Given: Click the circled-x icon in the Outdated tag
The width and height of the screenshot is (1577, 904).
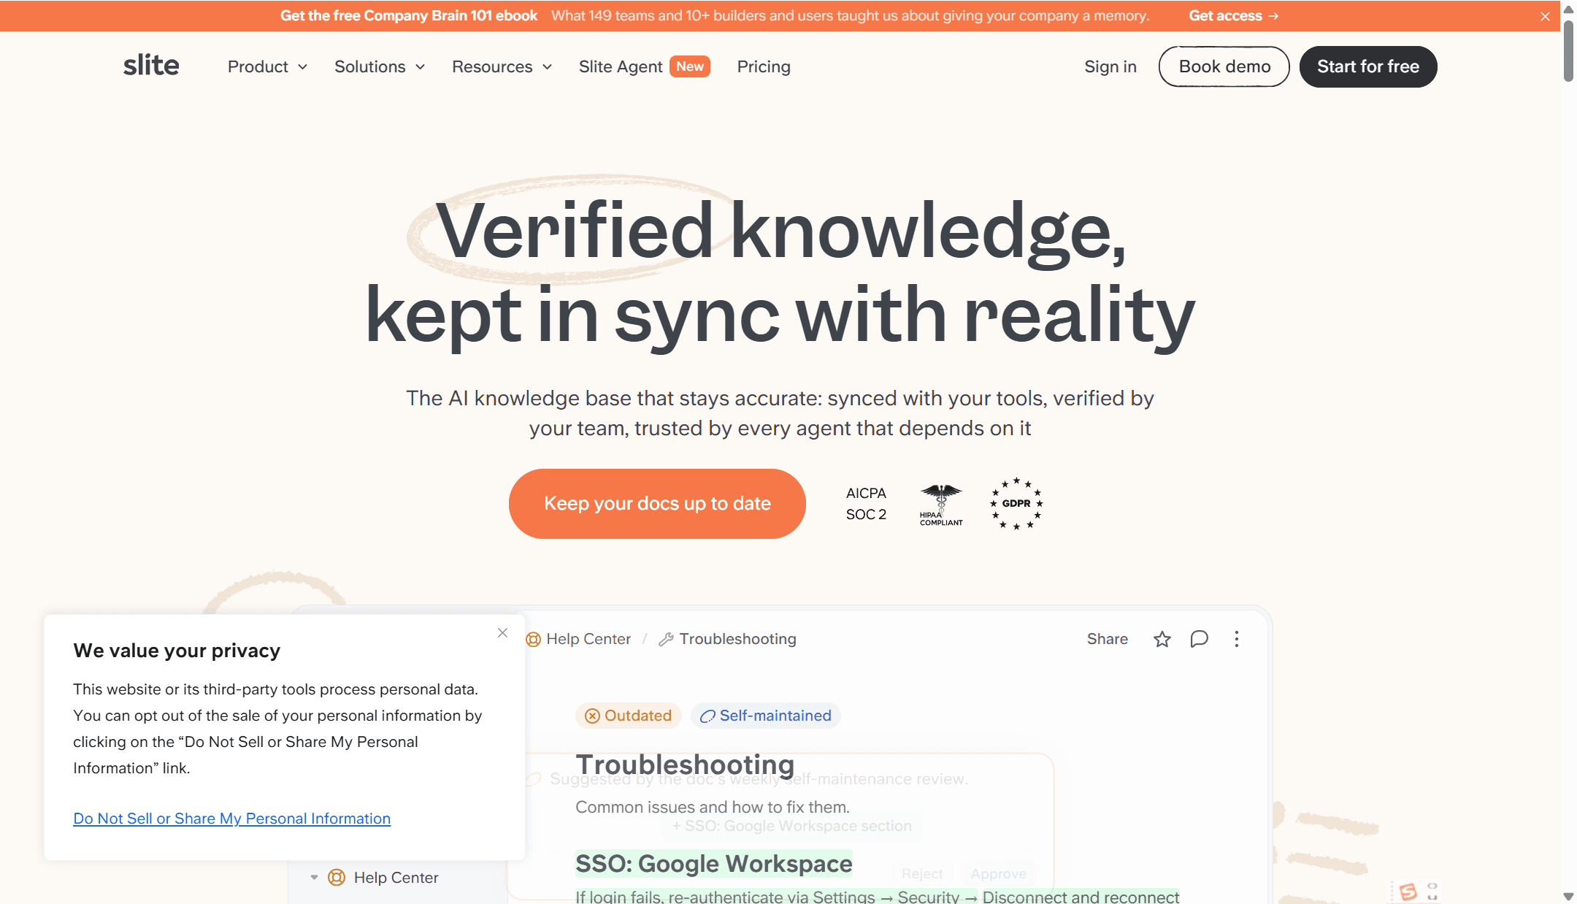Looking at the screenshot, I should pos(592,716).
